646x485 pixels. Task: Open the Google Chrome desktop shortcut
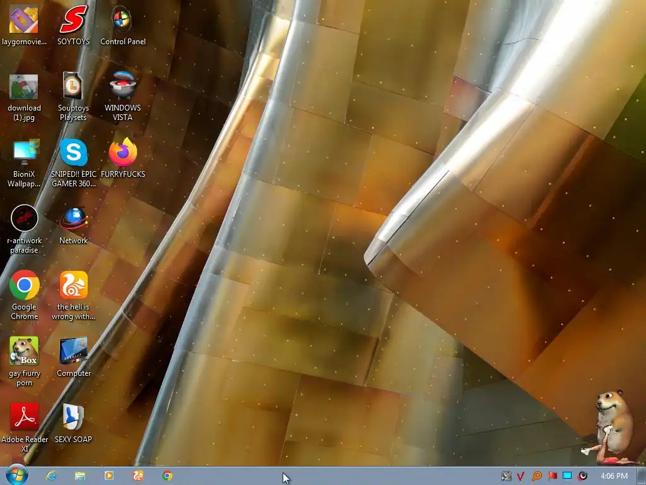tap(24, 296)
